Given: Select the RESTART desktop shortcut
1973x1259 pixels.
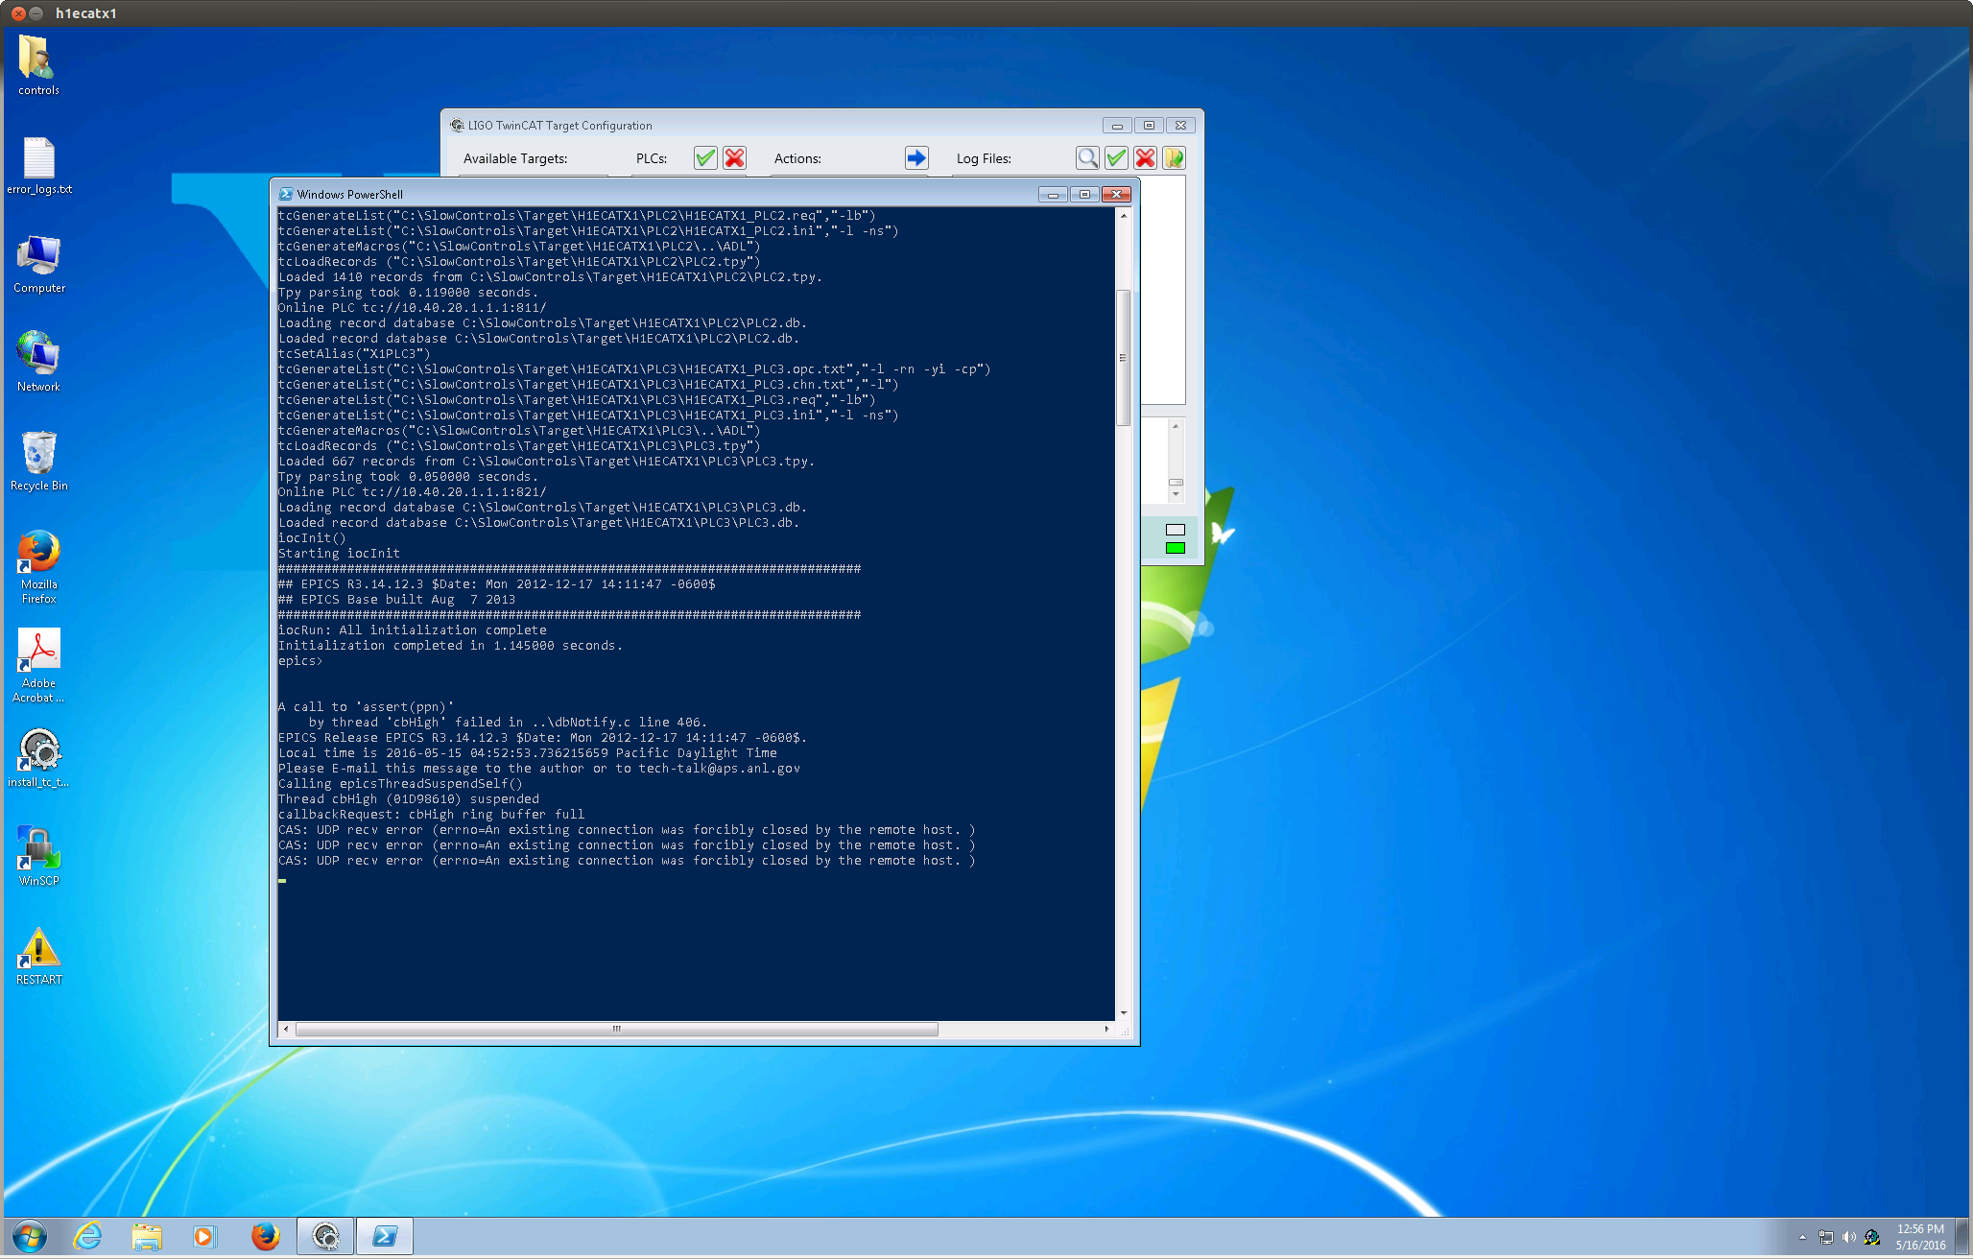Looking at the screenshot, I should point(38,956).
